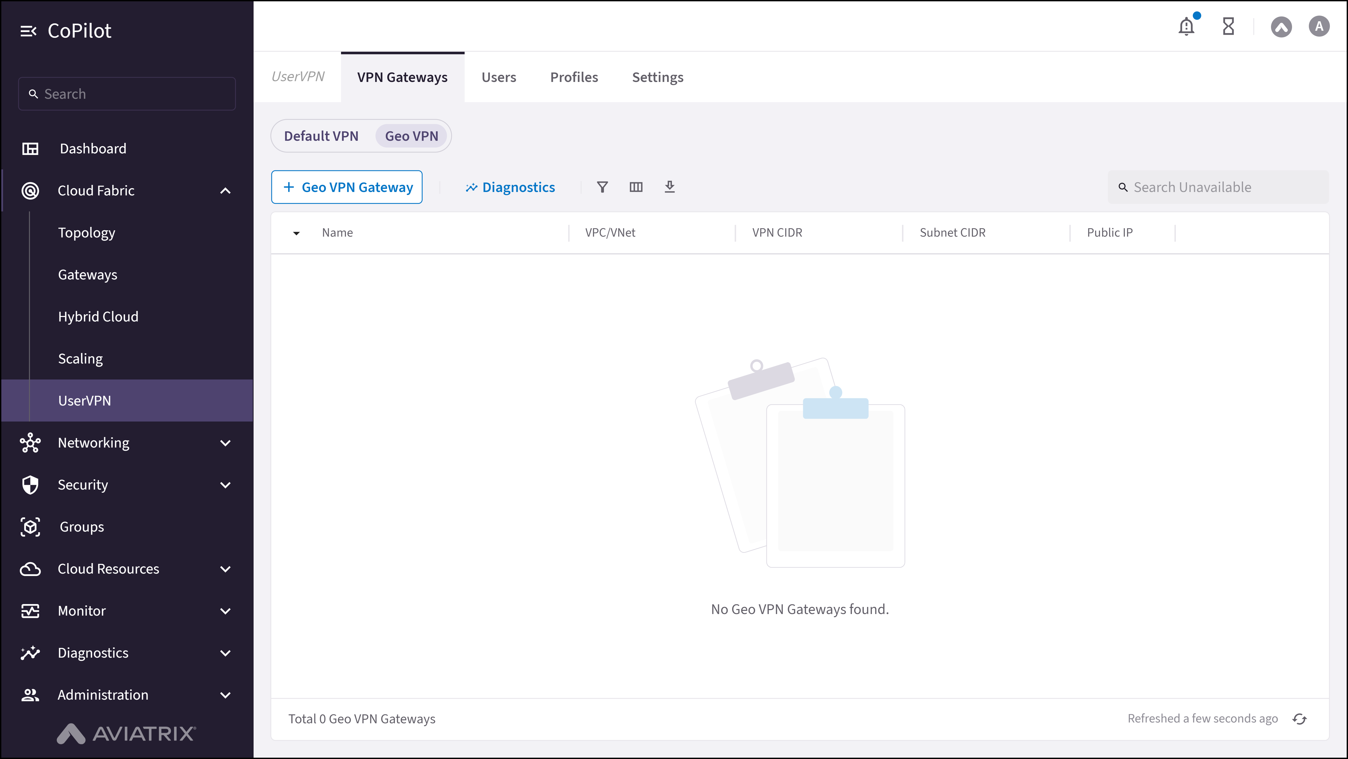Expand the Networking section

pyautogui.click(x=225, y=443)
